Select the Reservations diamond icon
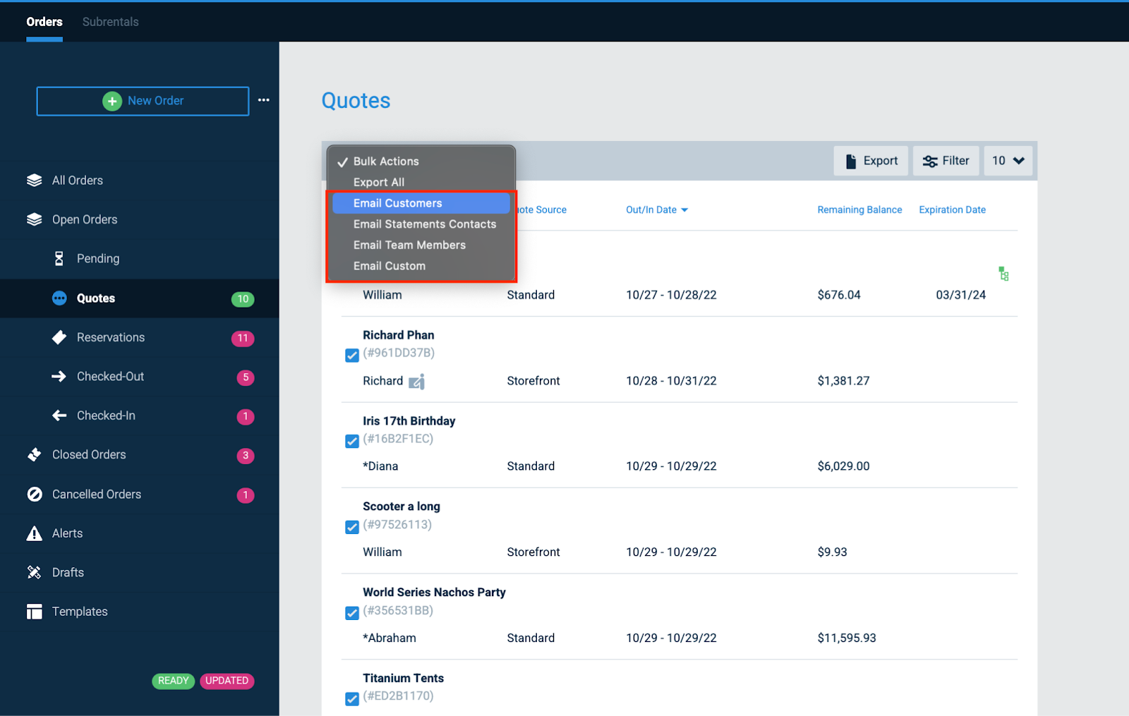 (60, 337)
